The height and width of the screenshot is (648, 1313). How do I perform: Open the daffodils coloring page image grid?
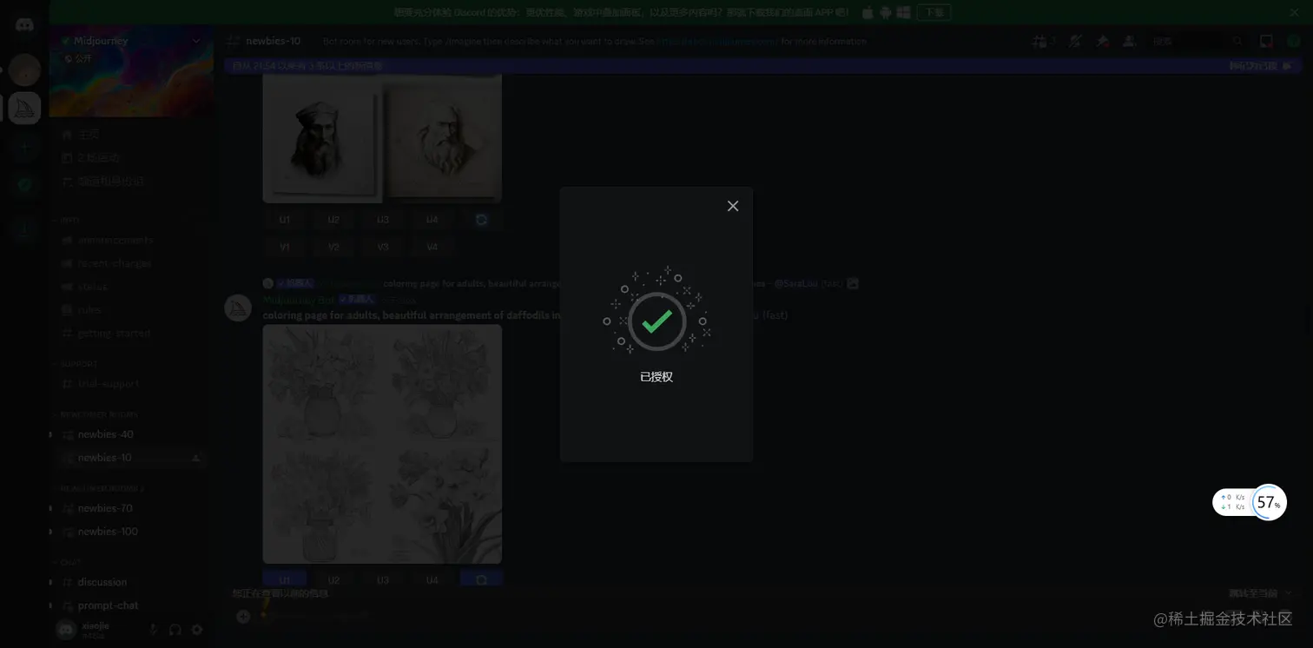(382, 444)
